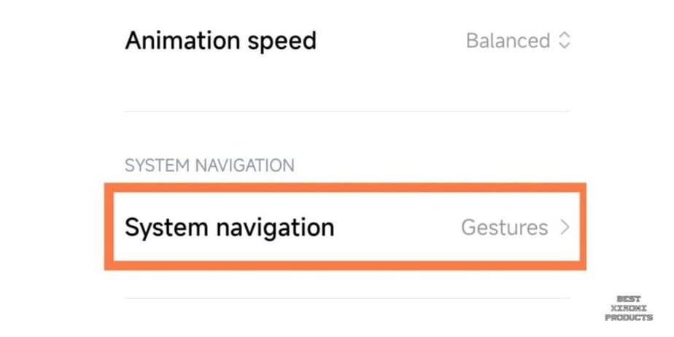The height and width of the screenshot is (337, 674).
Task: Click the Gestures value text
Action: click(x=504, y=228)
